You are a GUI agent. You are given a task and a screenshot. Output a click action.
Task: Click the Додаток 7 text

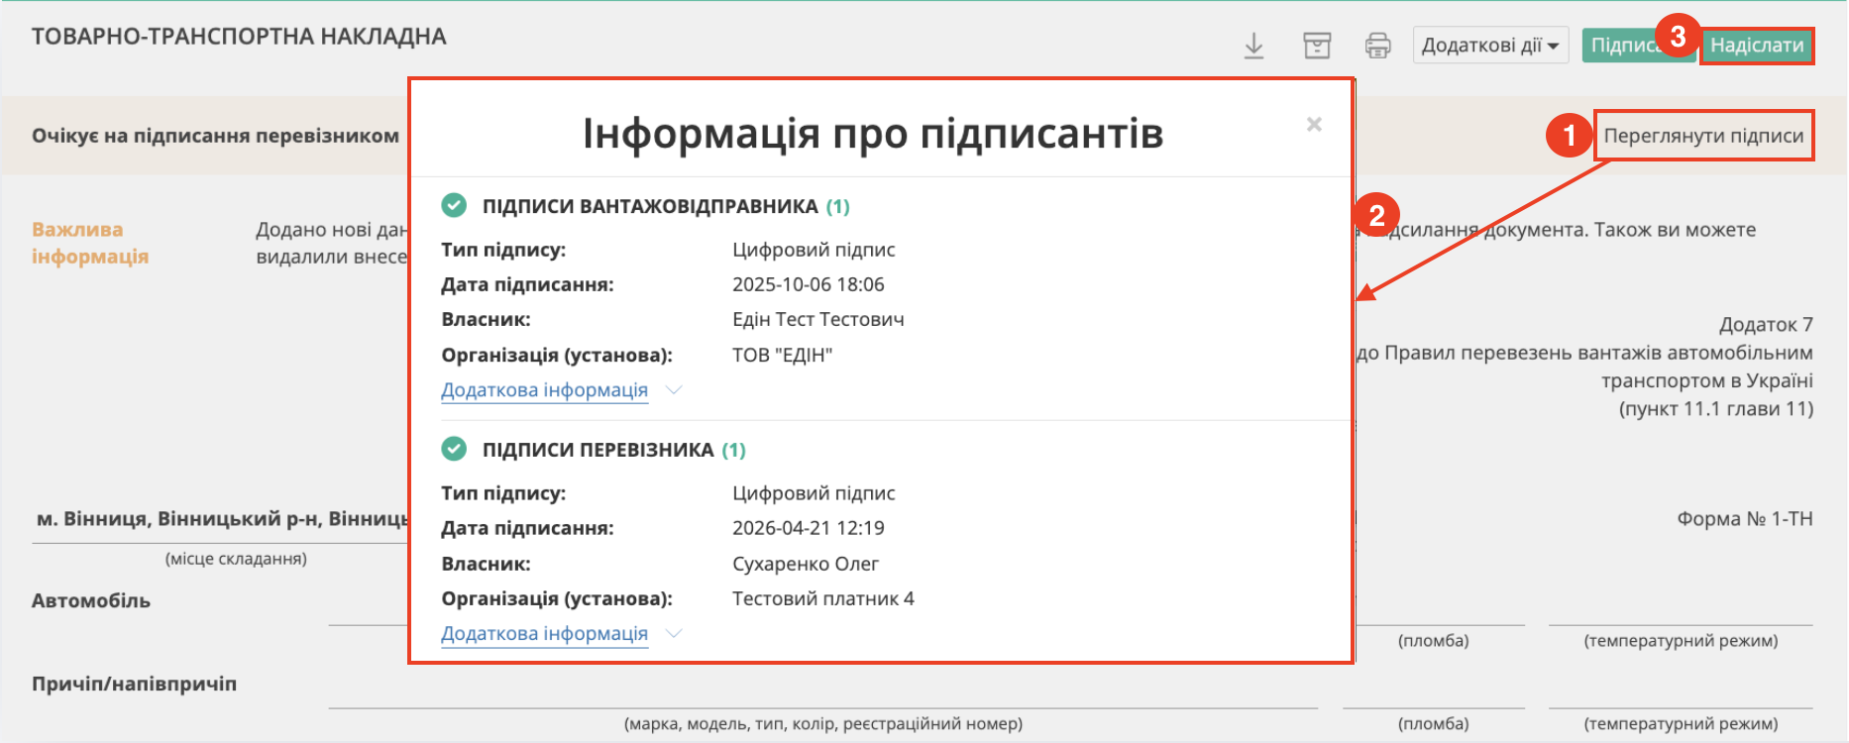1766,325
